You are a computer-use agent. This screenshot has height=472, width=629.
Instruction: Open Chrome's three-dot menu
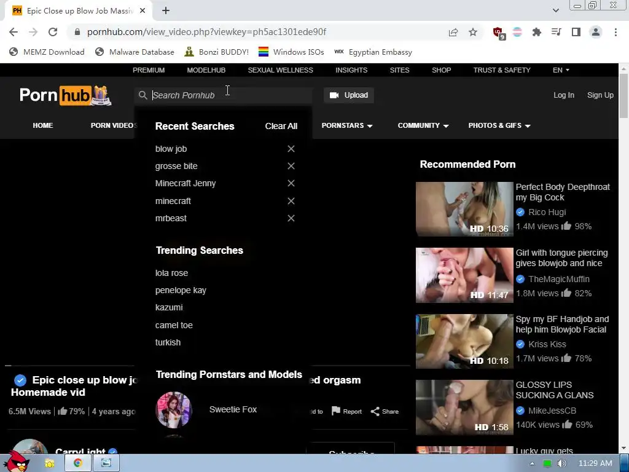pyautogui.click(x=615, y=32)
